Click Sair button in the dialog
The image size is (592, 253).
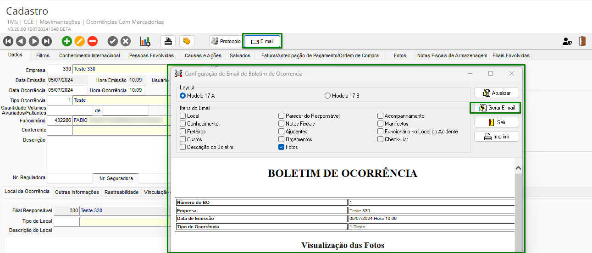click(497, 122)
